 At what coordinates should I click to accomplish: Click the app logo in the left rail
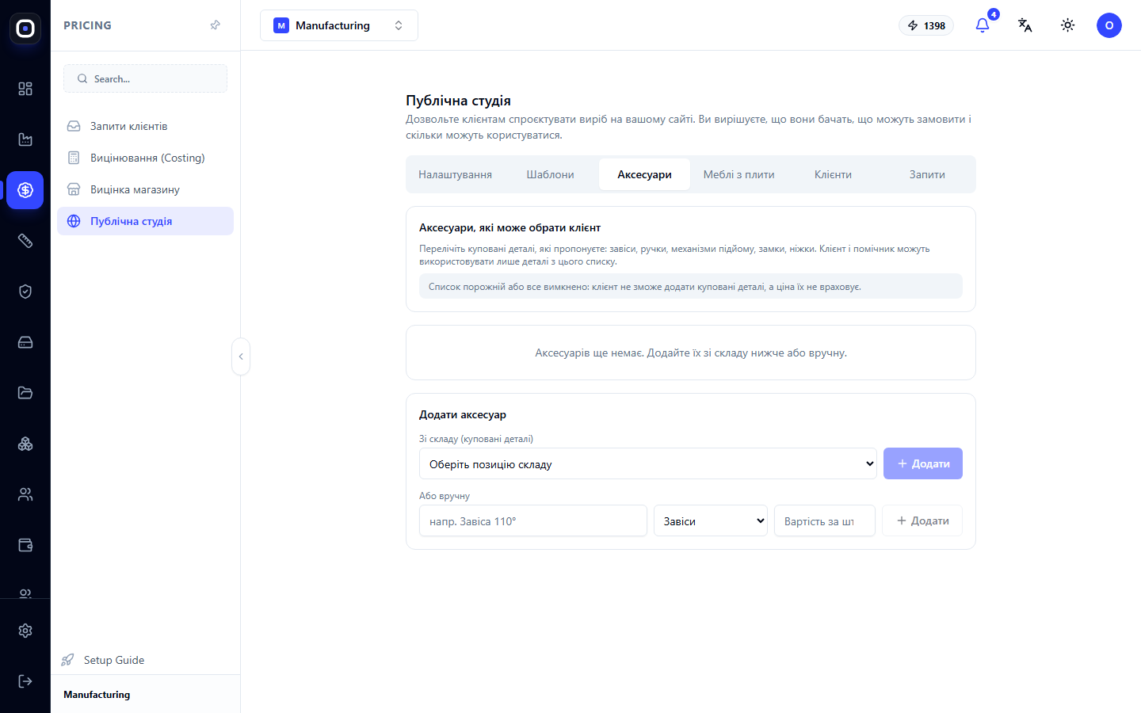(x=25, y=29)
